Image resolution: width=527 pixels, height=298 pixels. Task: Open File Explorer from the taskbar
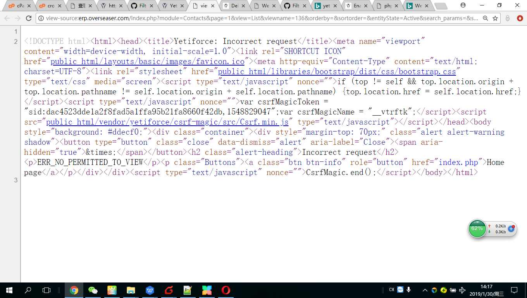pyautogui.click(x=131, y=290)
